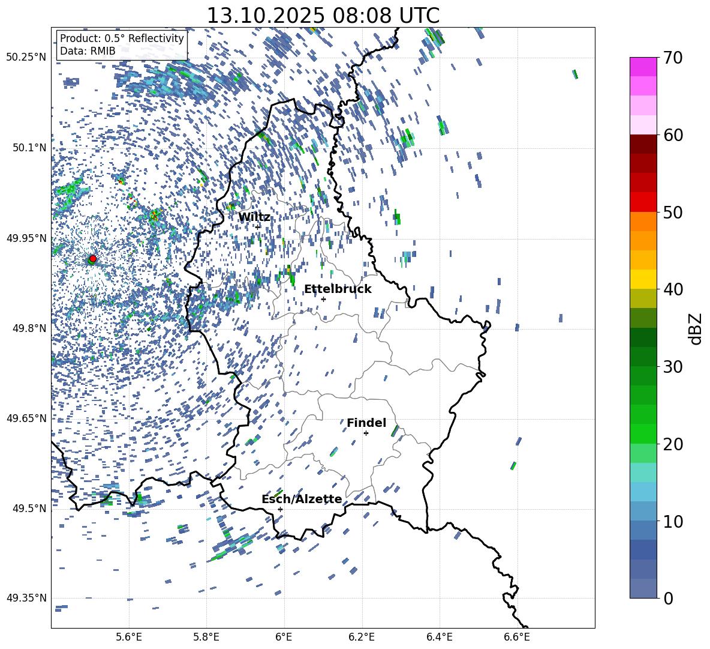Click the 'Data: RMIB' text
Image resolution: width=710 pixels, height=649 pixels.
88,51
